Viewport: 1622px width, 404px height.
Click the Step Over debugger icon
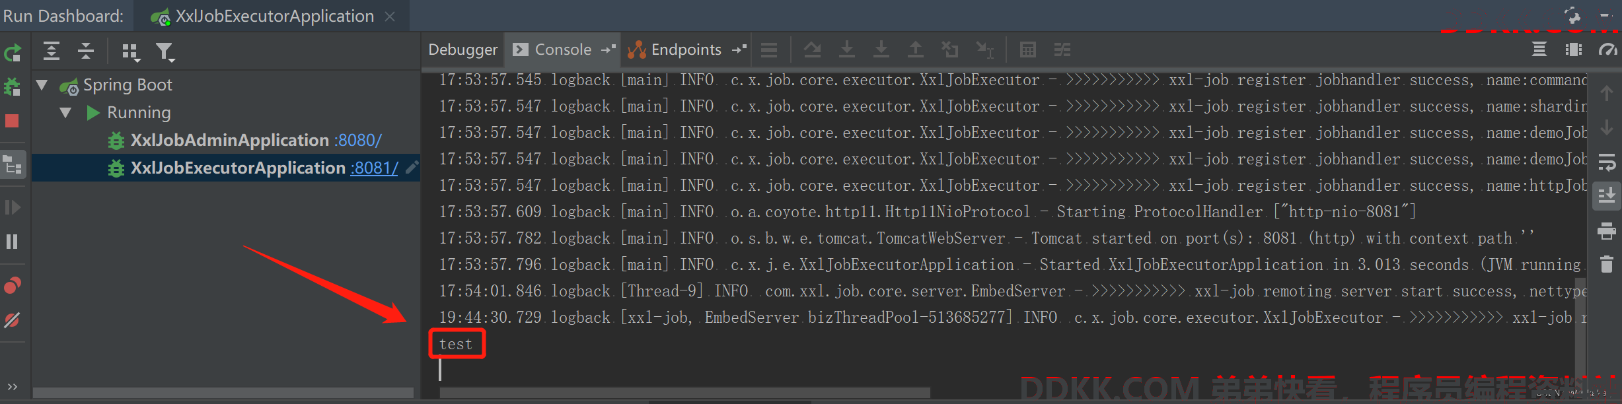[x=812, y=50]
